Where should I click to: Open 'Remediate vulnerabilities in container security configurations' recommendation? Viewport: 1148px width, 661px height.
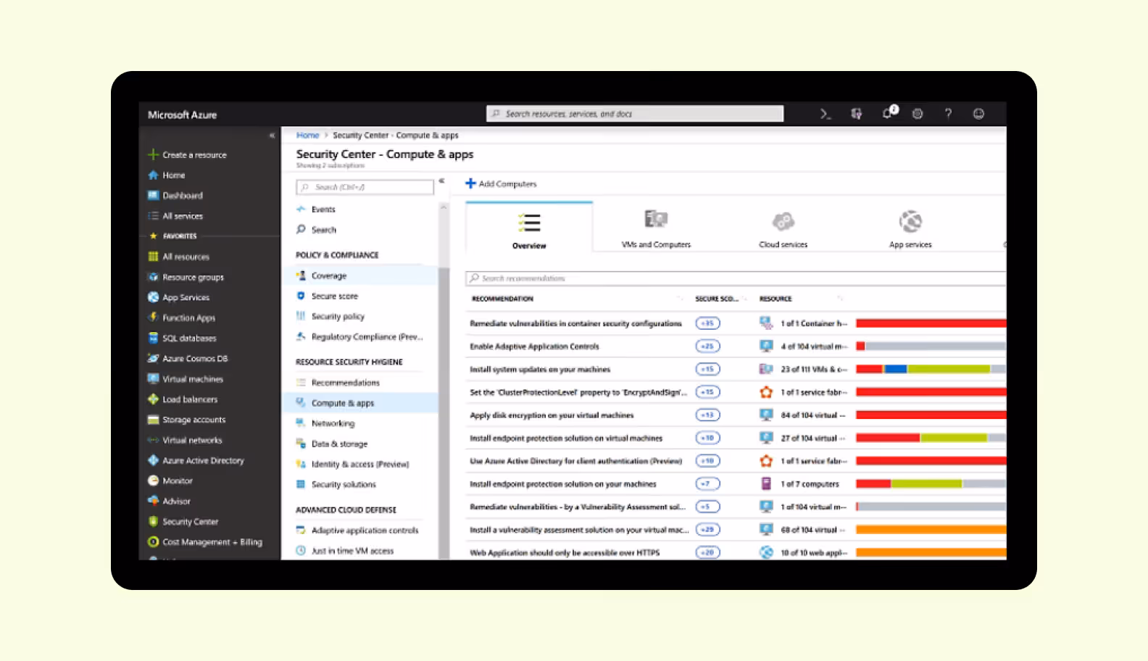(575, 323)
